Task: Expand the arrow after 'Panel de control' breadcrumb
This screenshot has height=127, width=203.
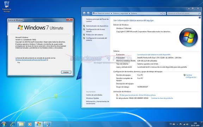Action: 111,13
